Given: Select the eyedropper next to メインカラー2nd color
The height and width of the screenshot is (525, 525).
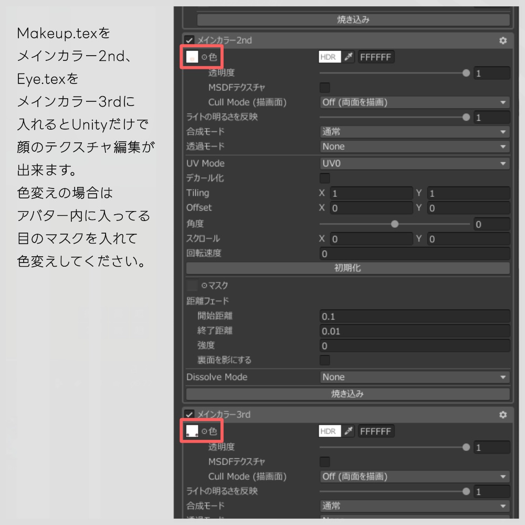Looking at the screenshot, I should [x=350, y=57].
